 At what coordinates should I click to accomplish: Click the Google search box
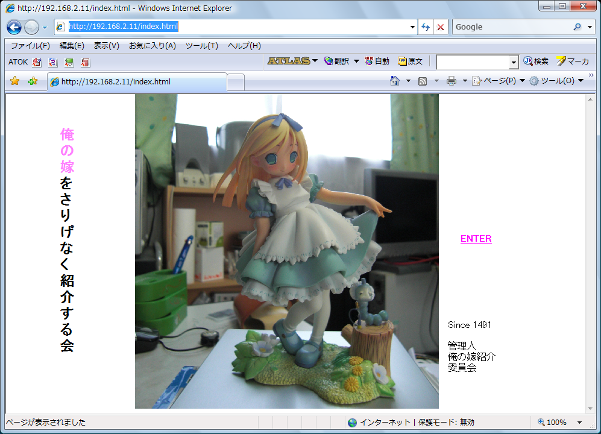[x=511, y=27]
